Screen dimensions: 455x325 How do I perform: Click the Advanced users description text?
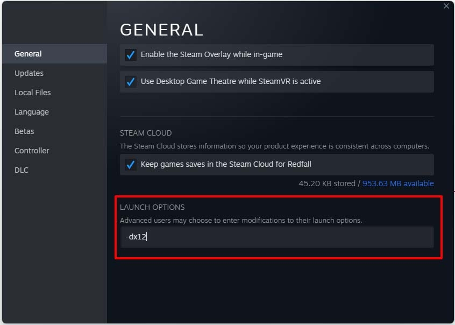(241, 220)
